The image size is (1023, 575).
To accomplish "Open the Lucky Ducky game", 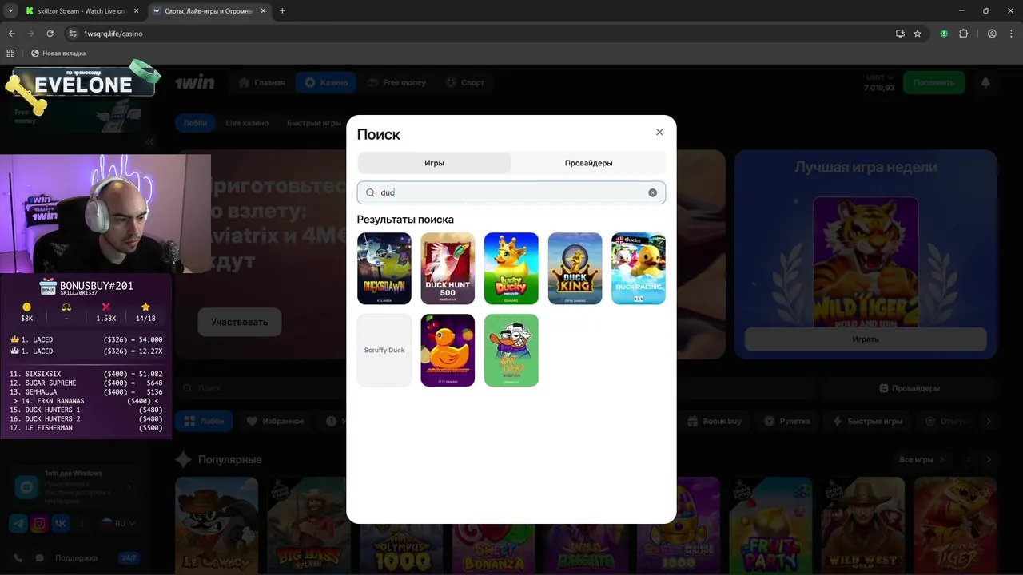I will (511, 268).
